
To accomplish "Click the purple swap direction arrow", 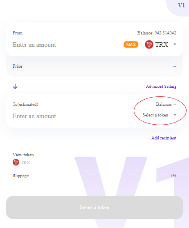I will pos(15,87).
